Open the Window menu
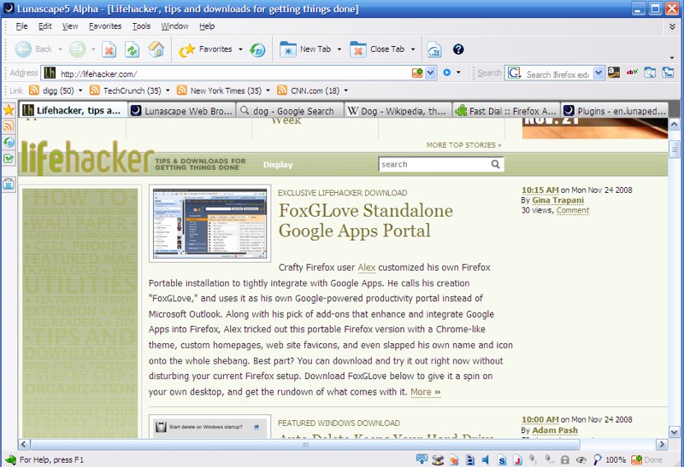The image size is (684, 467). coord(174,26)
